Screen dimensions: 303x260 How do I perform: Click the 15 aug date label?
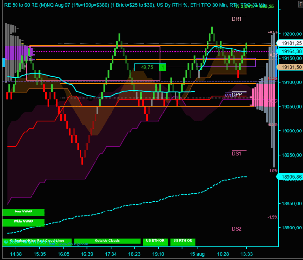tap(197, 254)
